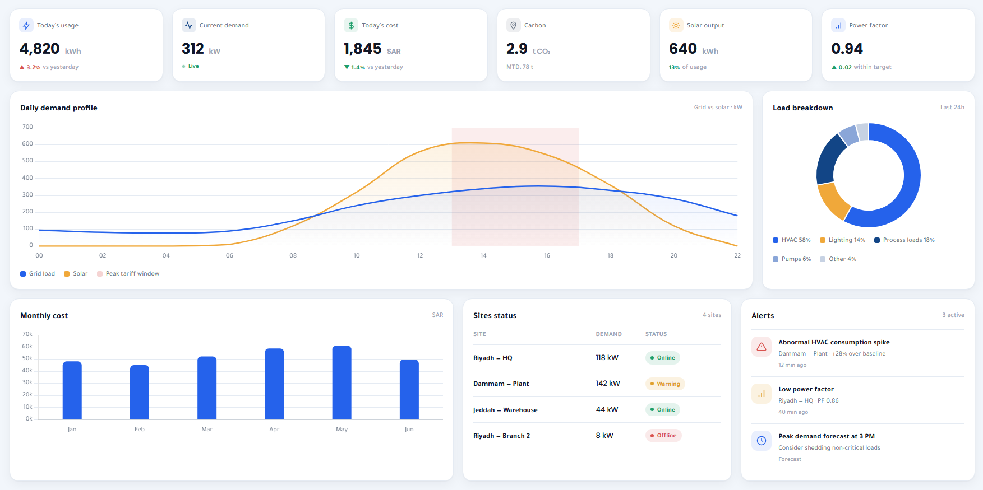Click the Offline status badge for Riyadh – Branch 2

[663, 435]
